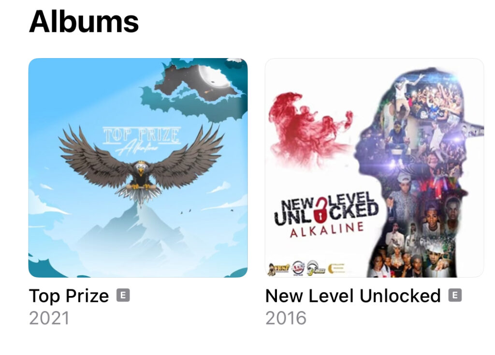495x355 pixels.
Task: Click the 2016 release year label
Action: 286,318
